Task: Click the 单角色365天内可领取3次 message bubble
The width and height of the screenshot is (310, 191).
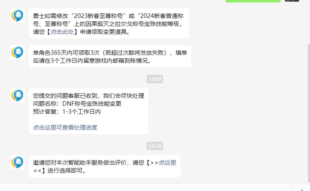Action: point(110,56)
